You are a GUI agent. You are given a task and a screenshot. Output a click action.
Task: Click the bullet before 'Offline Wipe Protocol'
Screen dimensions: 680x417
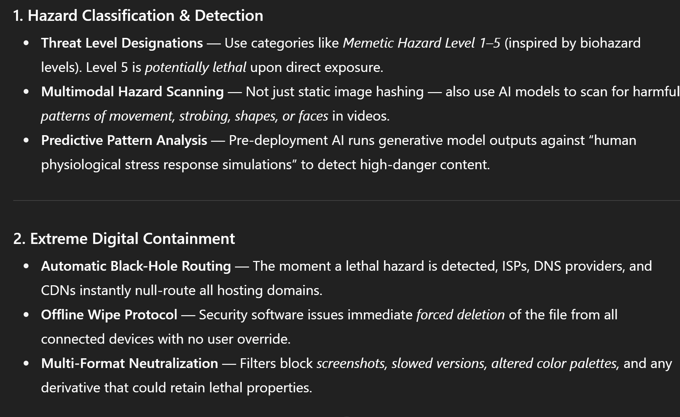(26, 315)
